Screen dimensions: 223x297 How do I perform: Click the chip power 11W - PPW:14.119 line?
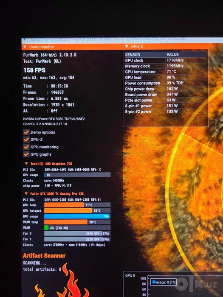click(47, 186)
